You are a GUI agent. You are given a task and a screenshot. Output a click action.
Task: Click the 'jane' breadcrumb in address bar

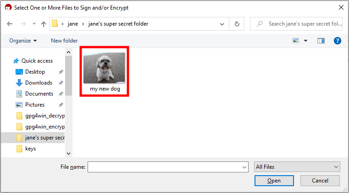[x=72, y=24]
